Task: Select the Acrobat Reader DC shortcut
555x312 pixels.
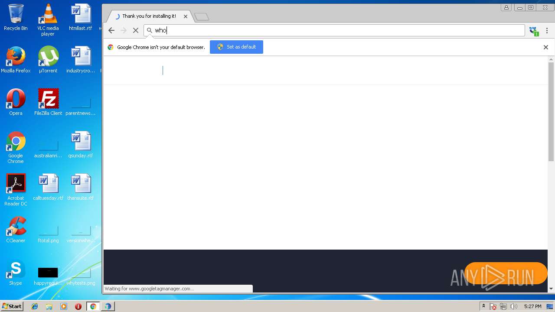Action: point(16,190)
